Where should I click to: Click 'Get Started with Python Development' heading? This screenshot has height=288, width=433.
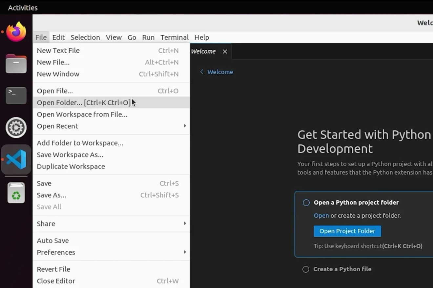pyautogui.click(x=364, y=142)
